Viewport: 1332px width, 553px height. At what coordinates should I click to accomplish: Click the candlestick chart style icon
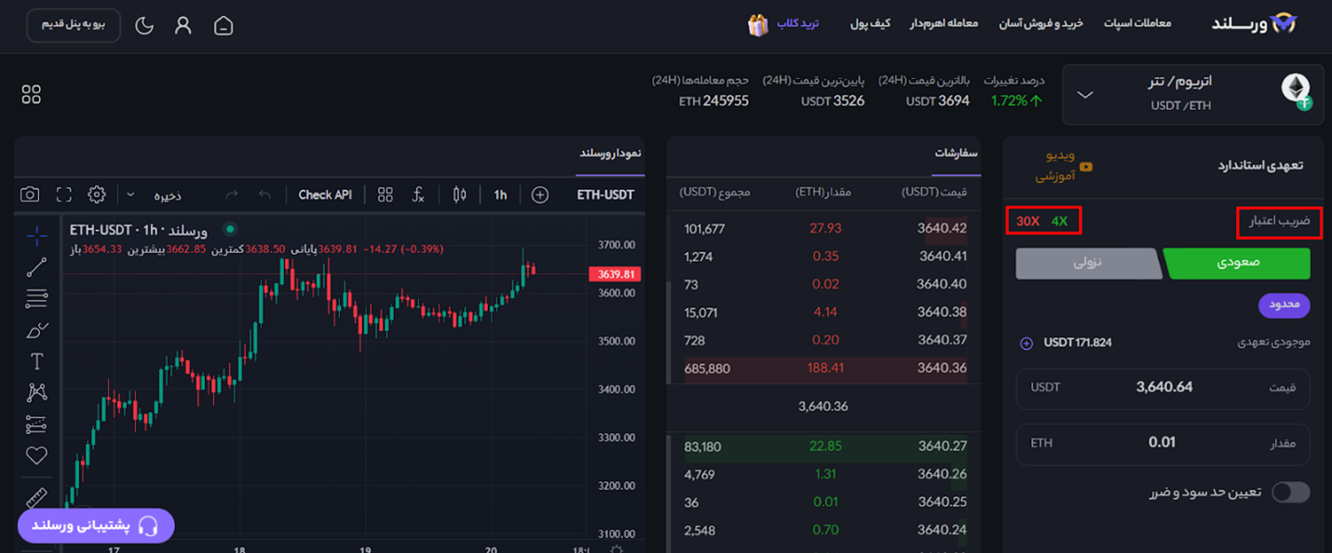click(458, 195)
